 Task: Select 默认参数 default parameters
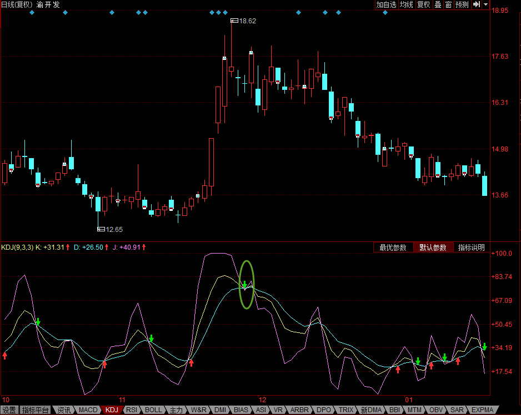click(x=433, y=247)
